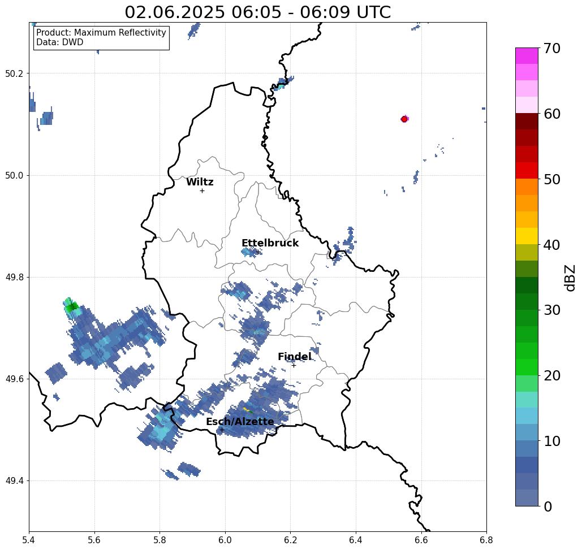Click the 'Data: DWD' label
The width and height of the screenshot is (582, 550).
(x=60, y=42)
